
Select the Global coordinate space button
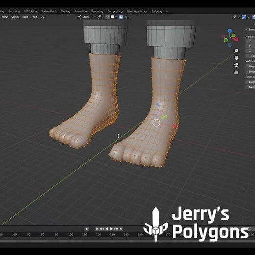point(250,56)
